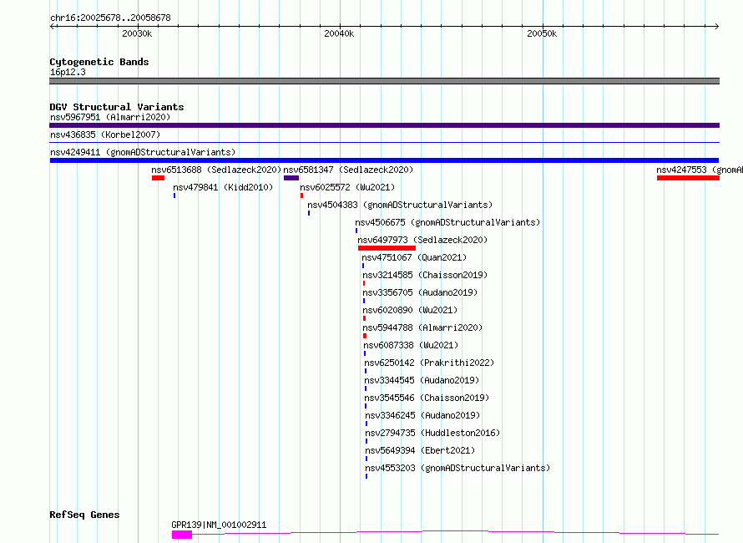Click the nsv6581347 (Sedlazeck2020) label

click(x=348, y=170)
